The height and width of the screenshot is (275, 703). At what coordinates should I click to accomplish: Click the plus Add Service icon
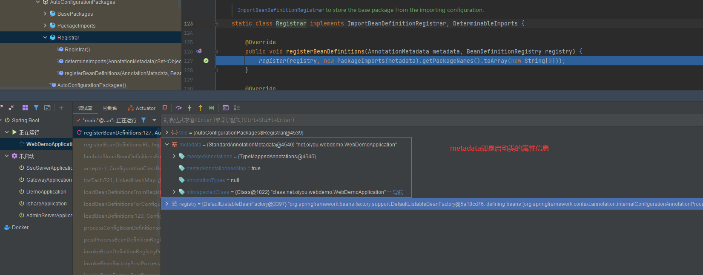[61, 108]
